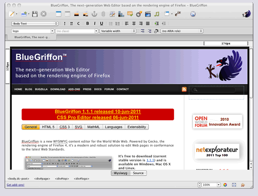Open a file with the folder icon
This screenshot has width=258, height=196.
pos(24,14)
